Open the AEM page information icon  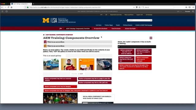click(6, 11)
